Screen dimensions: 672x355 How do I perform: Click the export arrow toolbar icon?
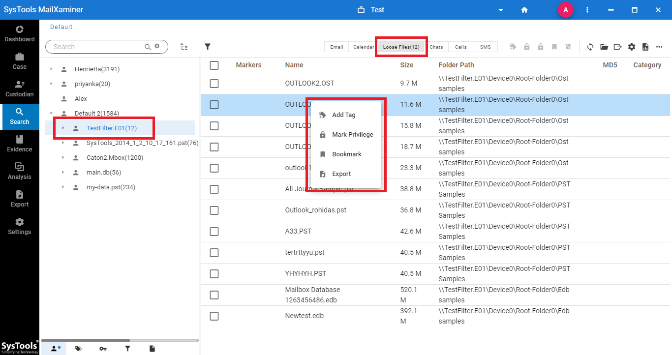point(618,47)
